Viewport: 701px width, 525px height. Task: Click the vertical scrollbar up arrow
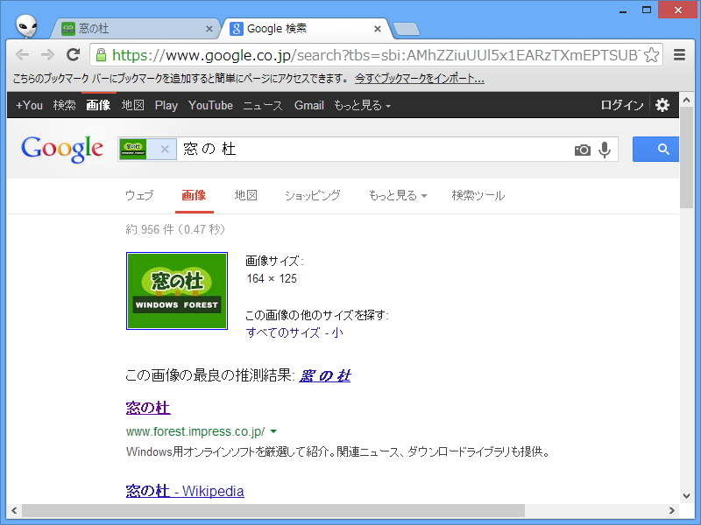coord(687,100)
